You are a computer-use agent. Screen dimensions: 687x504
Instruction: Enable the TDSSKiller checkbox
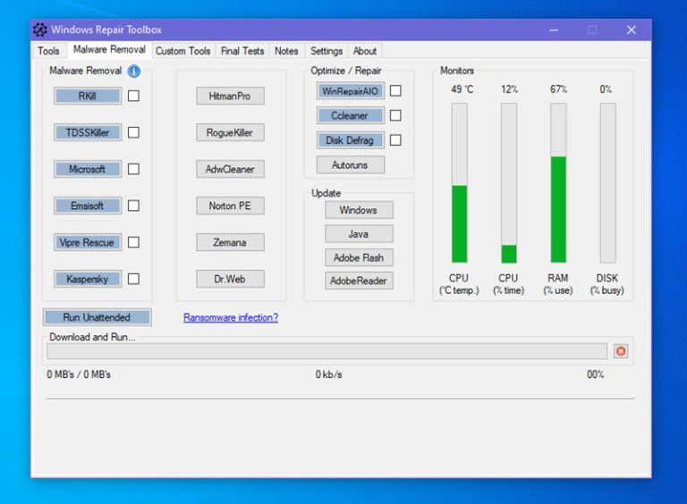(133, 132)
